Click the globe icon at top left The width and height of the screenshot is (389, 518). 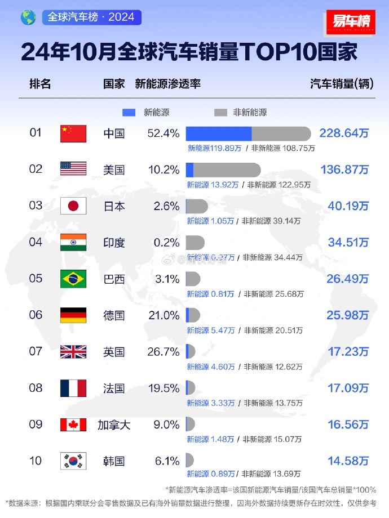point(28,17)
